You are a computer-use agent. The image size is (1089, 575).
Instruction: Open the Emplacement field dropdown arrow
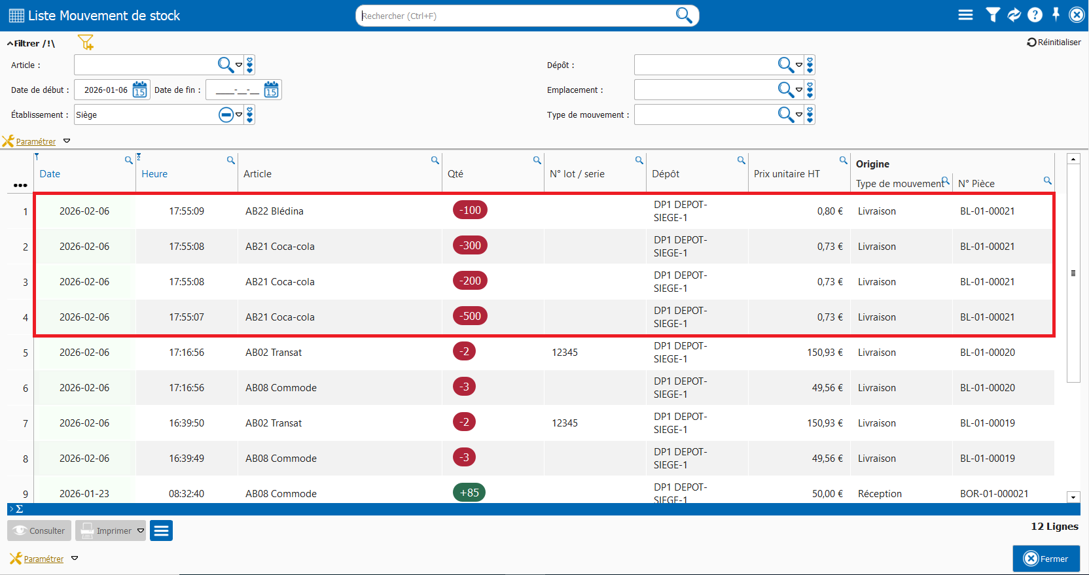[799, 90]
